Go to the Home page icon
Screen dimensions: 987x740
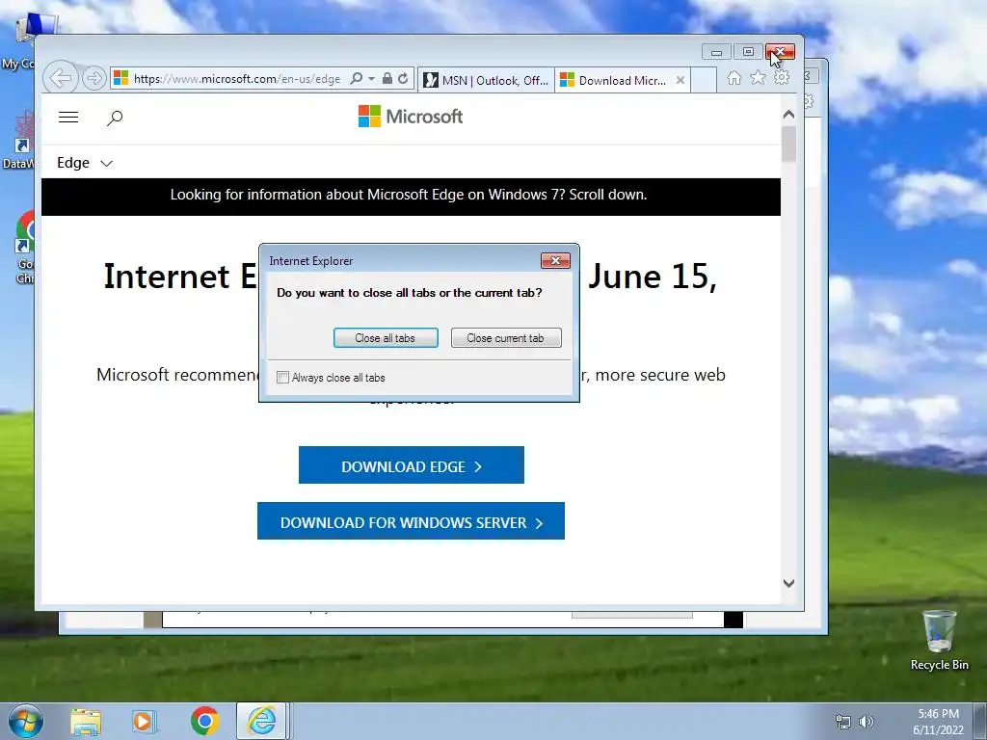[x=734, y=78]
